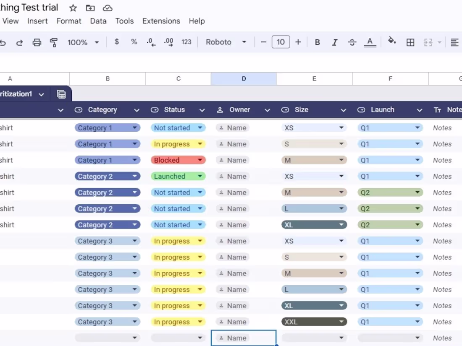Click the redo button
The height and width of the screenshot is (346, 462).
point(19,42)
